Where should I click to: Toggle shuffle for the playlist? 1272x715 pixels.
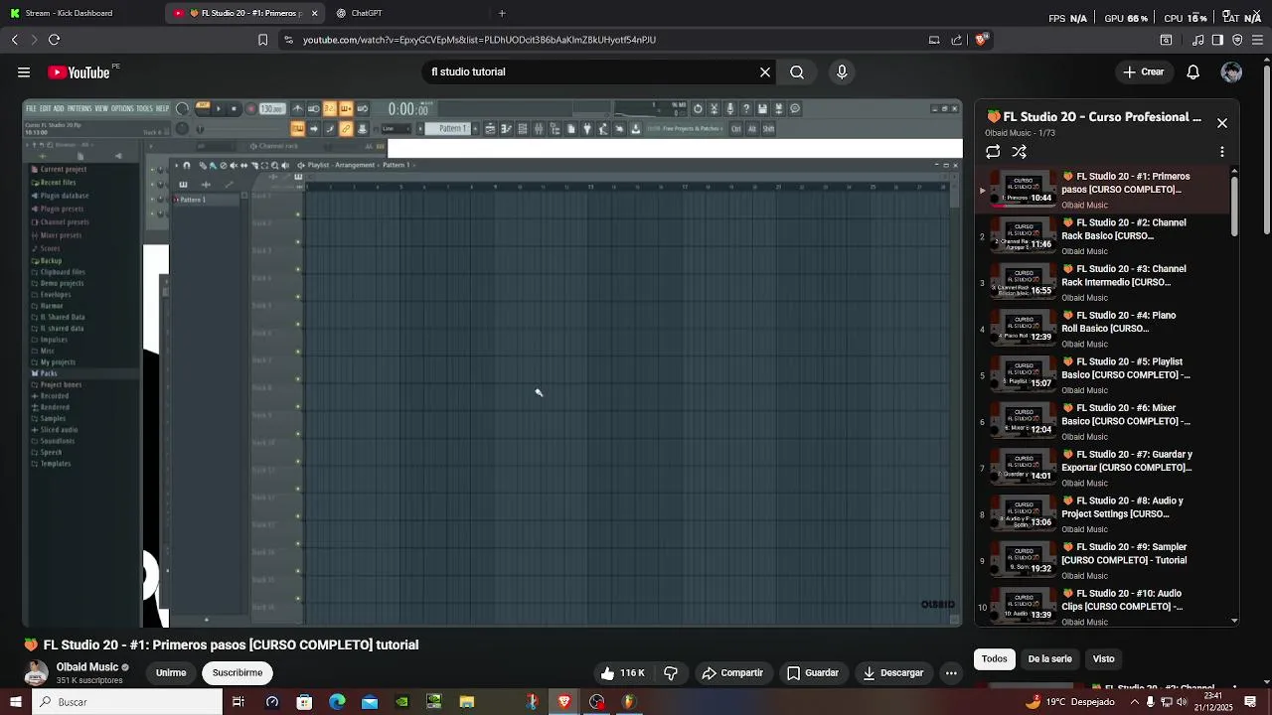click(x=1019, y=152)
